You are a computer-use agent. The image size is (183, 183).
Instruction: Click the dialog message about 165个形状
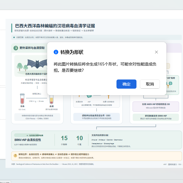point(105,67)
